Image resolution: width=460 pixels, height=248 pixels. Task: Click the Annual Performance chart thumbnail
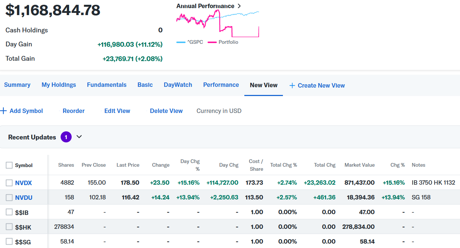click(x=218, y=24)
